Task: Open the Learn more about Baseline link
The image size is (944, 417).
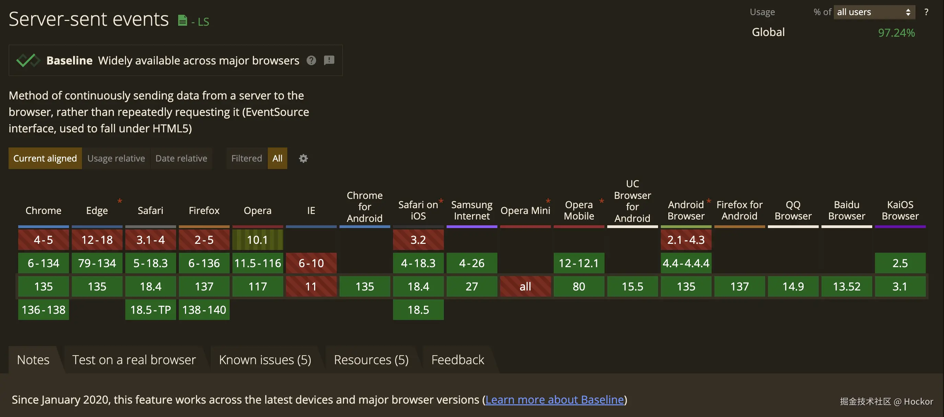Action: coord(554,400)
